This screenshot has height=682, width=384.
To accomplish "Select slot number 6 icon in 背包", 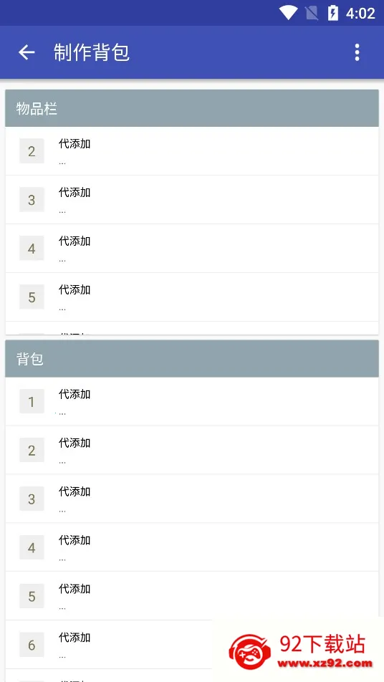I will point(32,645).
